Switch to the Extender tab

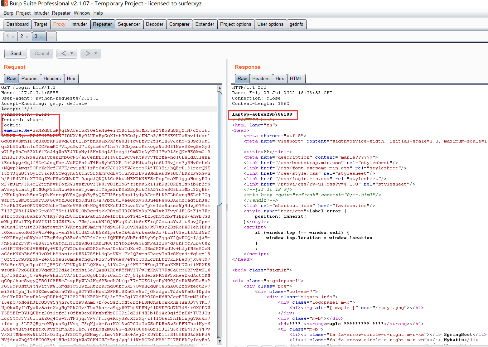click(x=205, y=24)
